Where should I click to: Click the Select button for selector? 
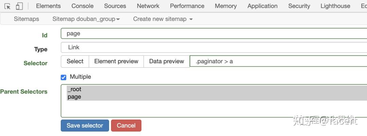click(x=75, y=61)
